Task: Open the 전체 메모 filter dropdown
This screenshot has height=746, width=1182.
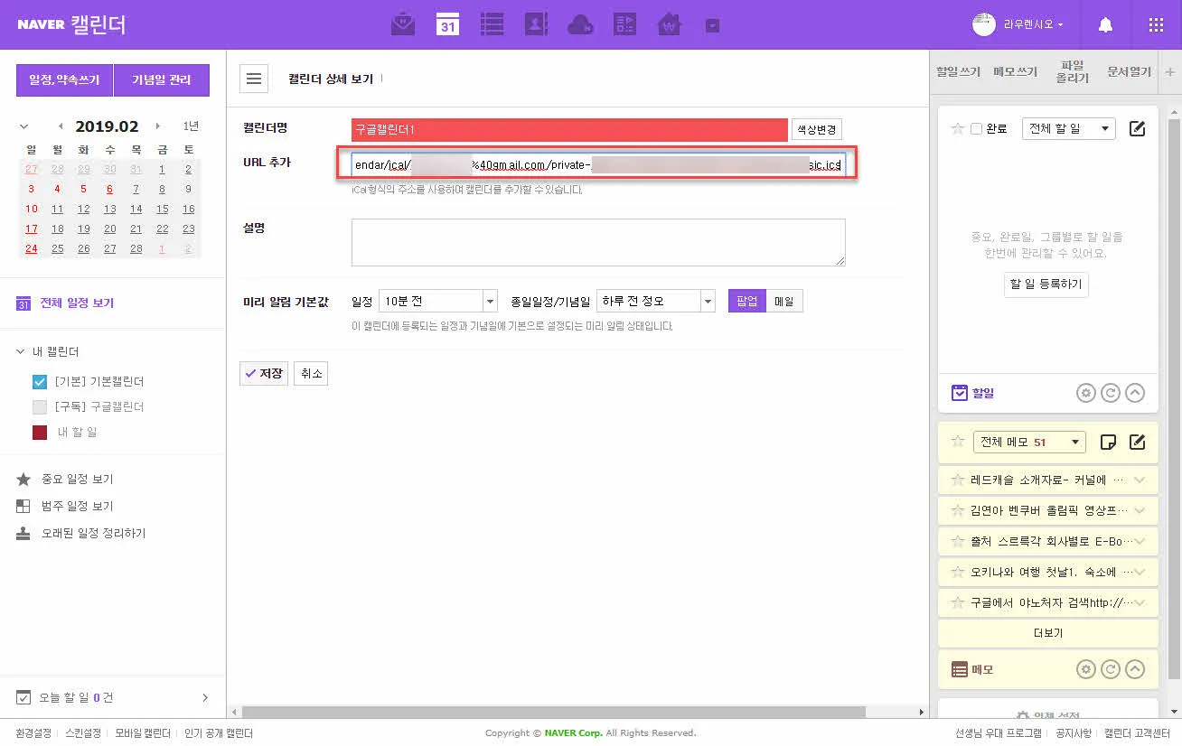Action: tap(1028, 442)
